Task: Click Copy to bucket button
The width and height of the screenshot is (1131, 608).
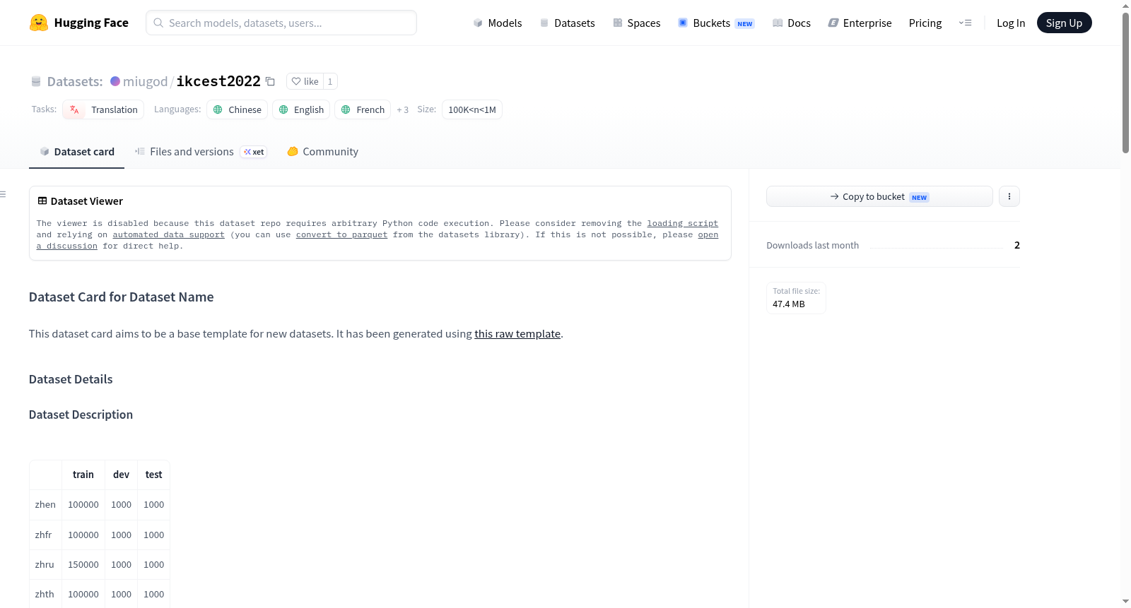Action: pyautogui.click(x=879, y=196)
